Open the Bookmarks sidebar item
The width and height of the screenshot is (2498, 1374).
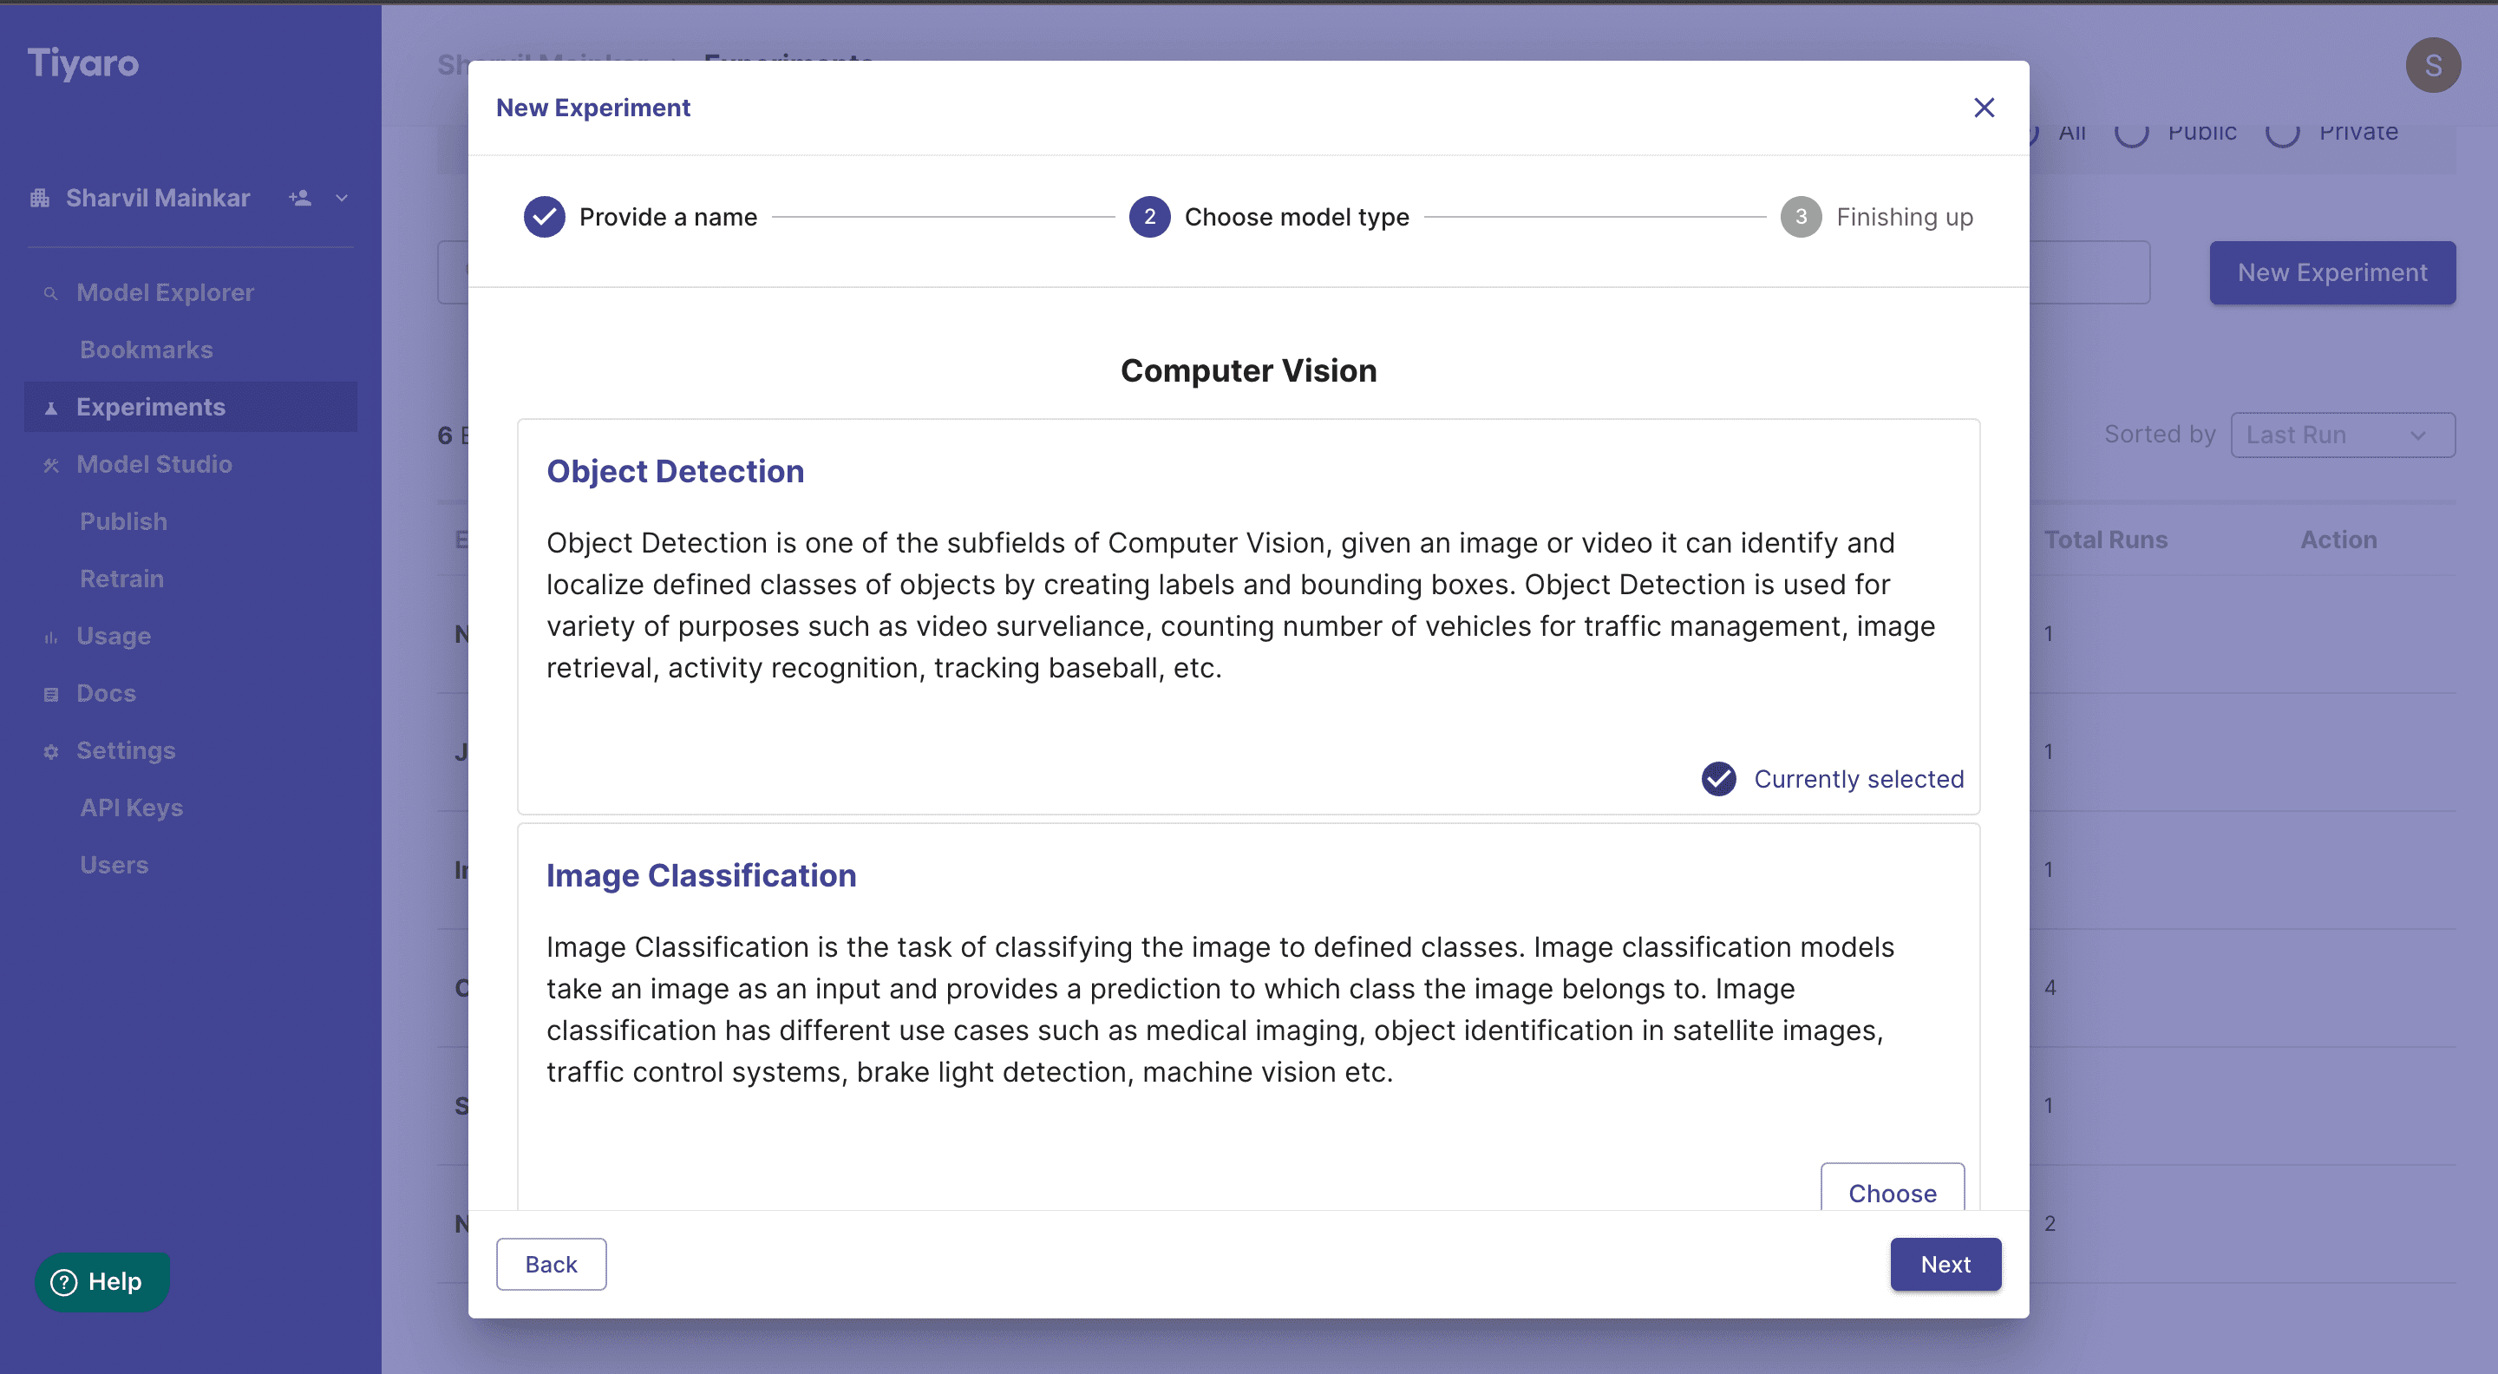(x=147, y=350)
